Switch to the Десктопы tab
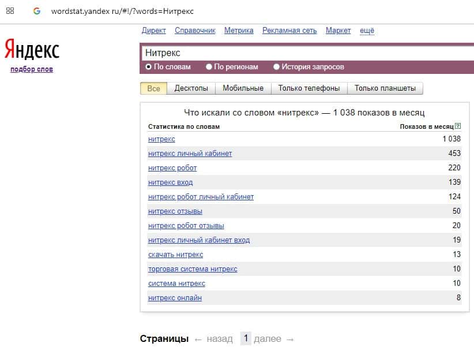 click(191, 88)
